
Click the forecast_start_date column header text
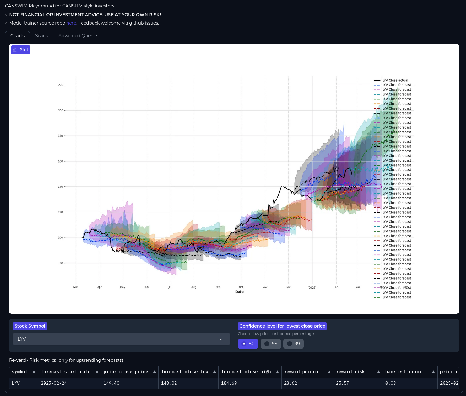point(66,372)
